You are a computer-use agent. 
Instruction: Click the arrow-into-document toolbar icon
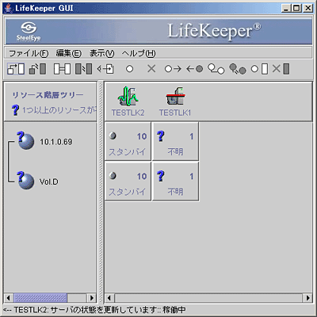(x=105, y=69)
